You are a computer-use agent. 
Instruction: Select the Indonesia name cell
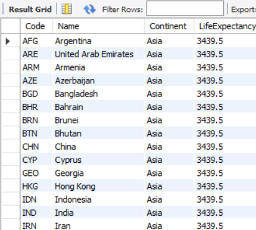pos(98,200)
